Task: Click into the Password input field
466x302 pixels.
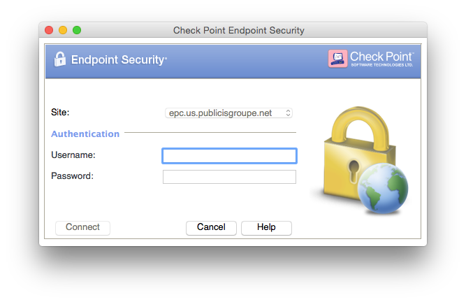Action: (229, 177)
